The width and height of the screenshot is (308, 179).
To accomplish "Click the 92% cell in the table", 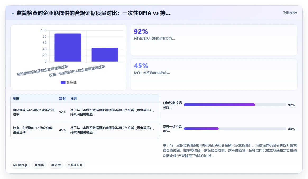I will (x=62, y=112).
